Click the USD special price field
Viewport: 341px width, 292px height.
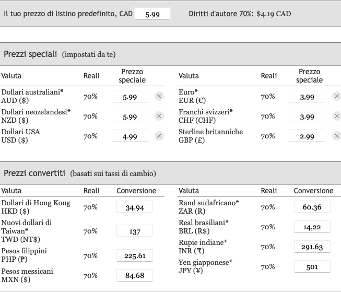coord(130,136)
